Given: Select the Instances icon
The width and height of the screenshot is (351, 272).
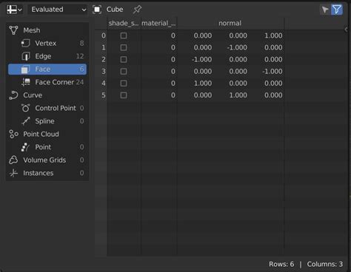Looking at the screenshot, I should click(x=13, y=173).
